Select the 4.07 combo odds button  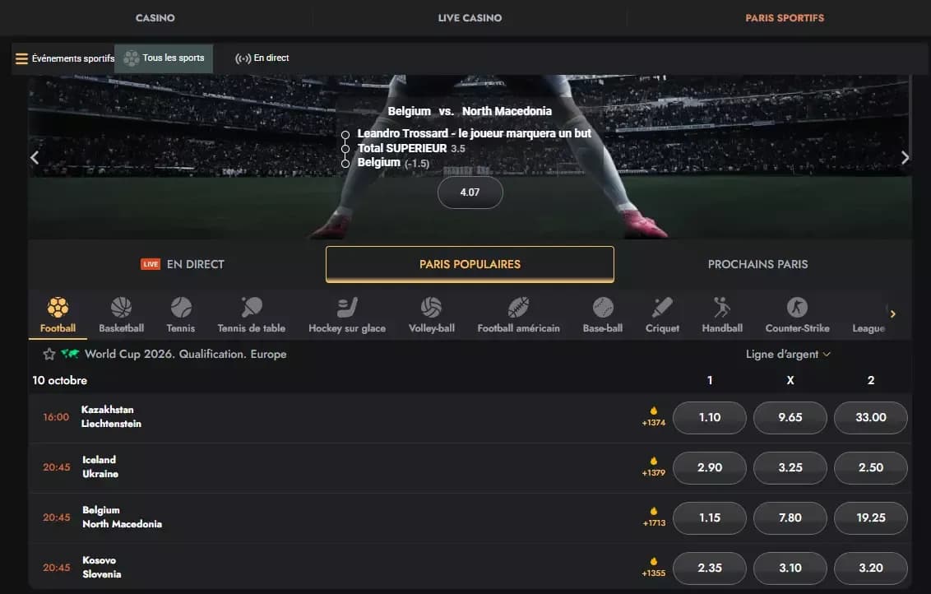click(470, 193)
